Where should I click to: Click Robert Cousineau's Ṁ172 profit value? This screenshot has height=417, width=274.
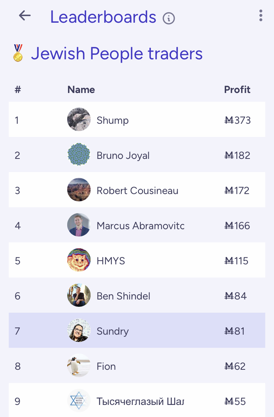(x=237, y=191)
